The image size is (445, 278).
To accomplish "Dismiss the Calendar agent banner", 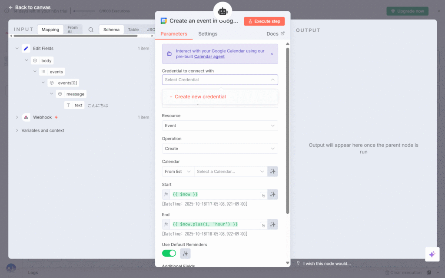I will click(272, 54).
